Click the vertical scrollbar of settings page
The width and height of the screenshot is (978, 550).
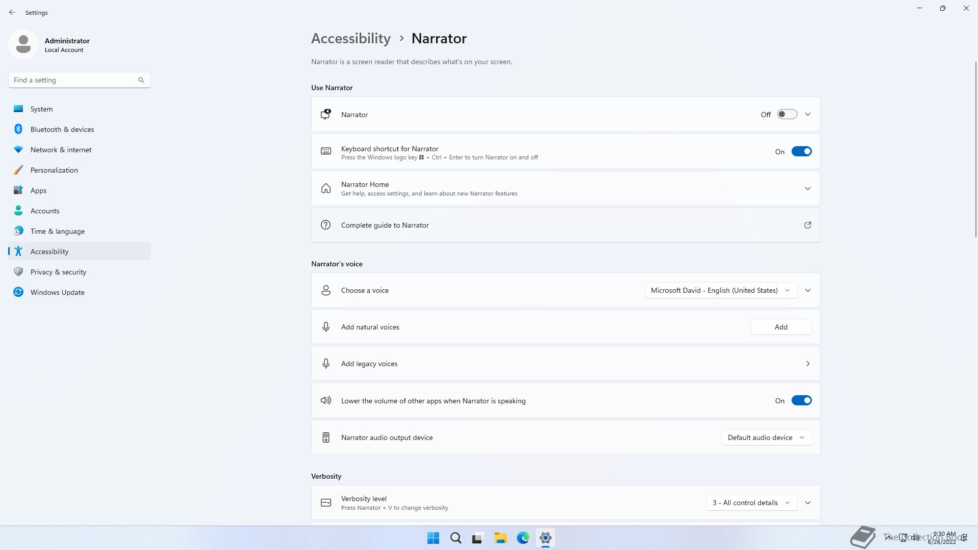(976, 149)
